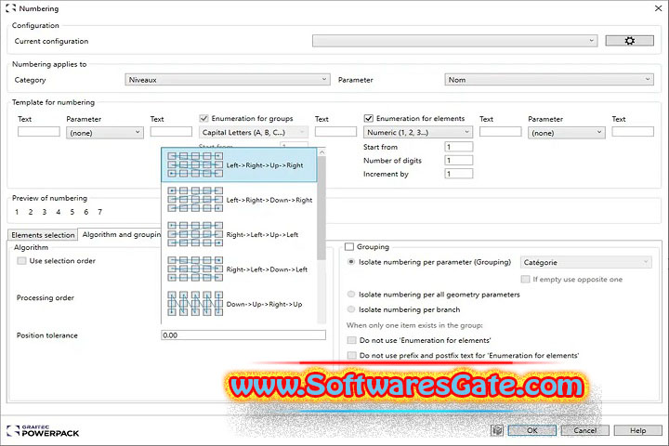669x446 pixels.
Task: Open Numeric (1, 2, 3...) dropdown
Action: coord(418,132)
